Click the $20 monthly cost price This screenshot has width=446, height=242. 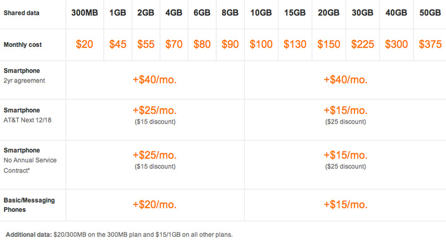[x=85, y=45]
